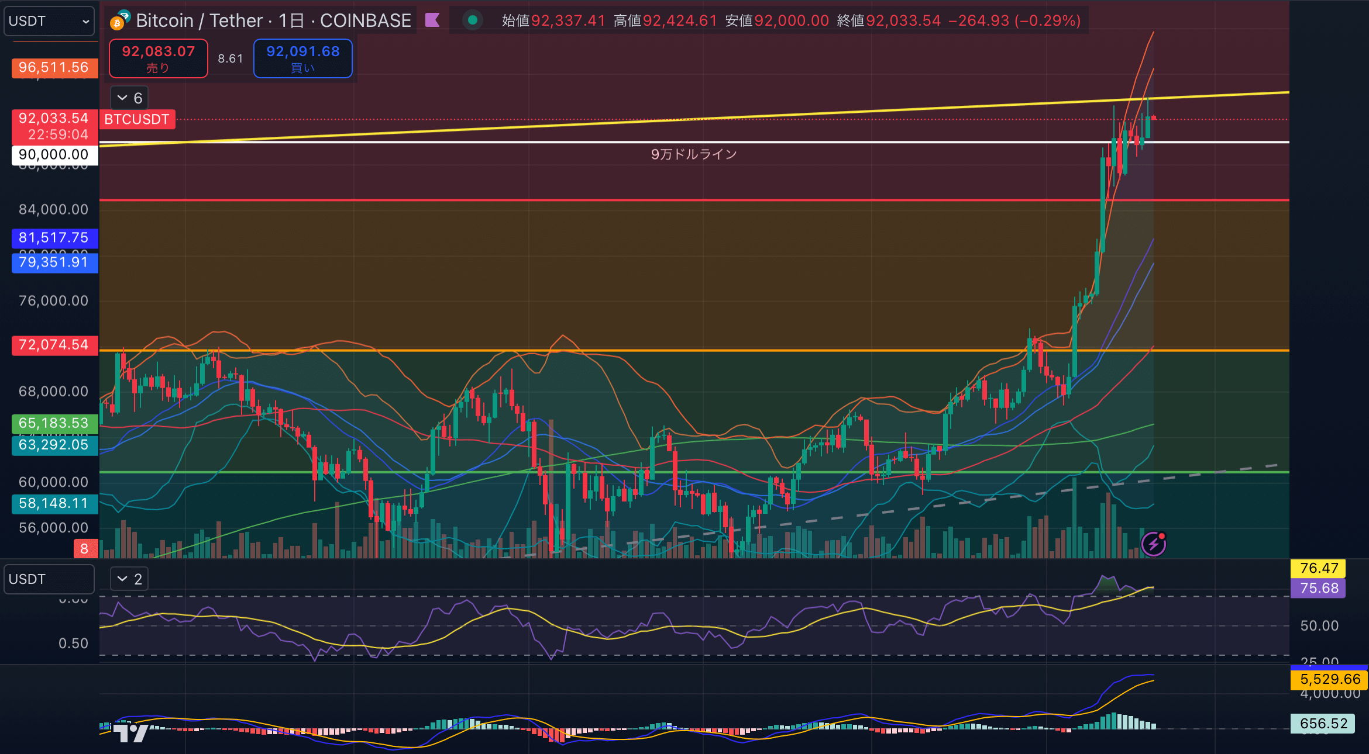Click the 68,000.00 price axis label
The width and height of the screenshot is (1369, 754).
pyautogui.click(x=54, y=391)
